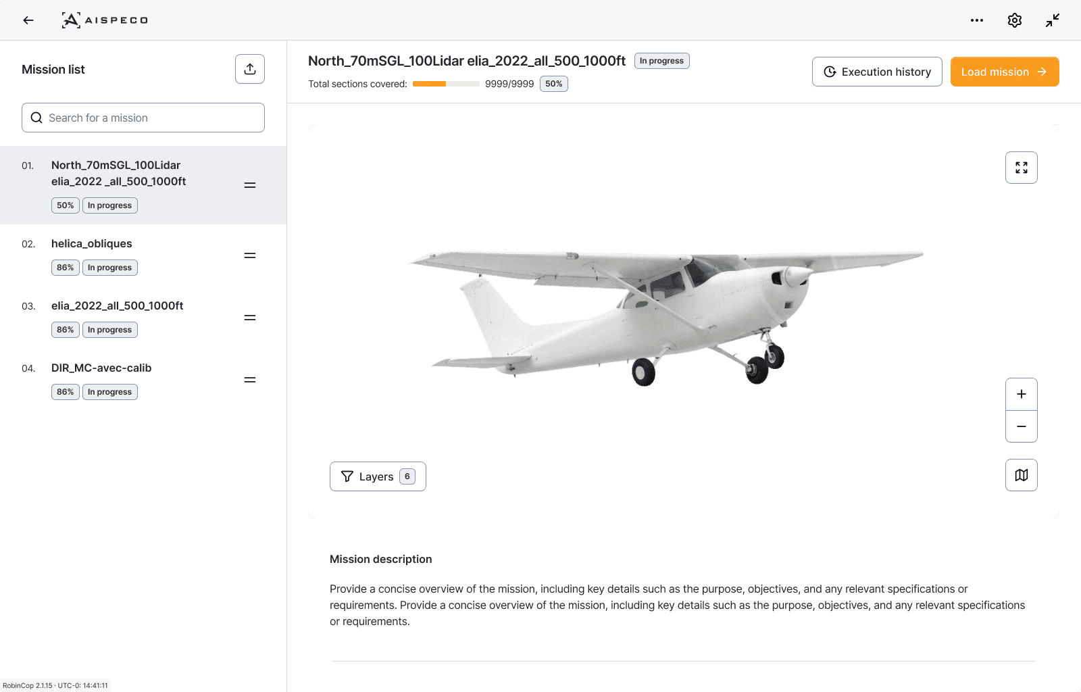Click the 9999/9999 sections count
1081x692 pixels.
point(509,84)
